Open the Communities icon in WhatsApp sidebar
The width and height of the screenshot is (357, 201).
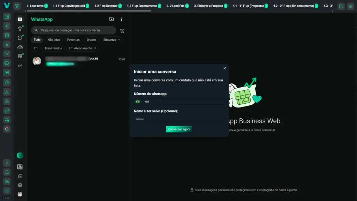[20, 47]
